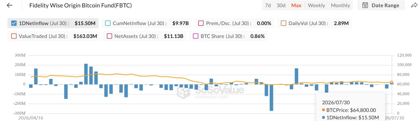This screenshot has height=121, width=418.
Task: Select the Max range tab
Action: click(x=296, y=5)
